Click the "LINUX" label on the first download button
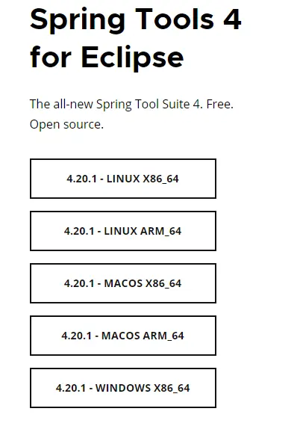The height and width of the screenshot is (441, 297). click(x=123, y=179)
